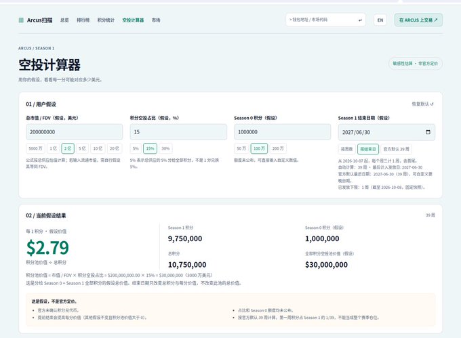Click the 01 / 用户假设 section title
The height and width of the screenshot is (338, 461).
point(41,104)
